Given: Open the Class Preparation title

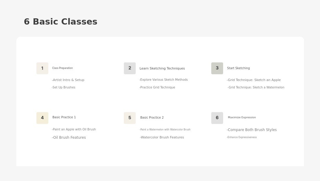Looking at the screenshot, I should click(63, 68).
